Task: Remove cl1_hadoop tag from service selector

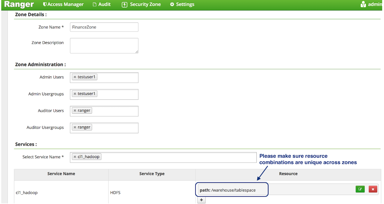Action: 75,157
